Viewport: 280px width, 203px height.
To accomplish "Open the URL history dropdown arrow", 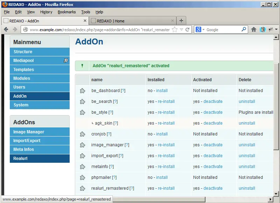I will point(181,30).
